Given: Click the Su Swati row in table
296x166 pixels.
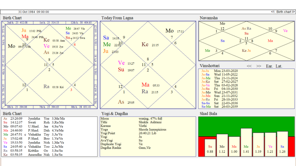Looking at the screenshot, I should tap(34, 122).
